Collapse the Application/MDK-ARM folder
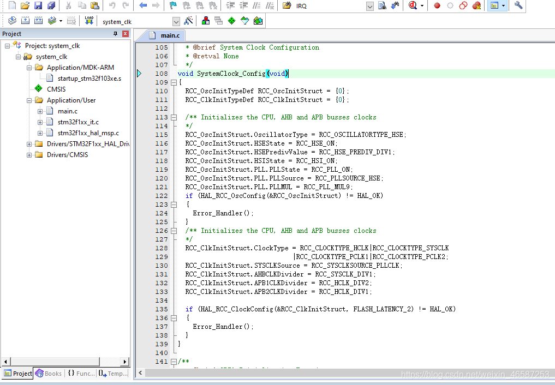555x385 pixels. click(29, 68)
